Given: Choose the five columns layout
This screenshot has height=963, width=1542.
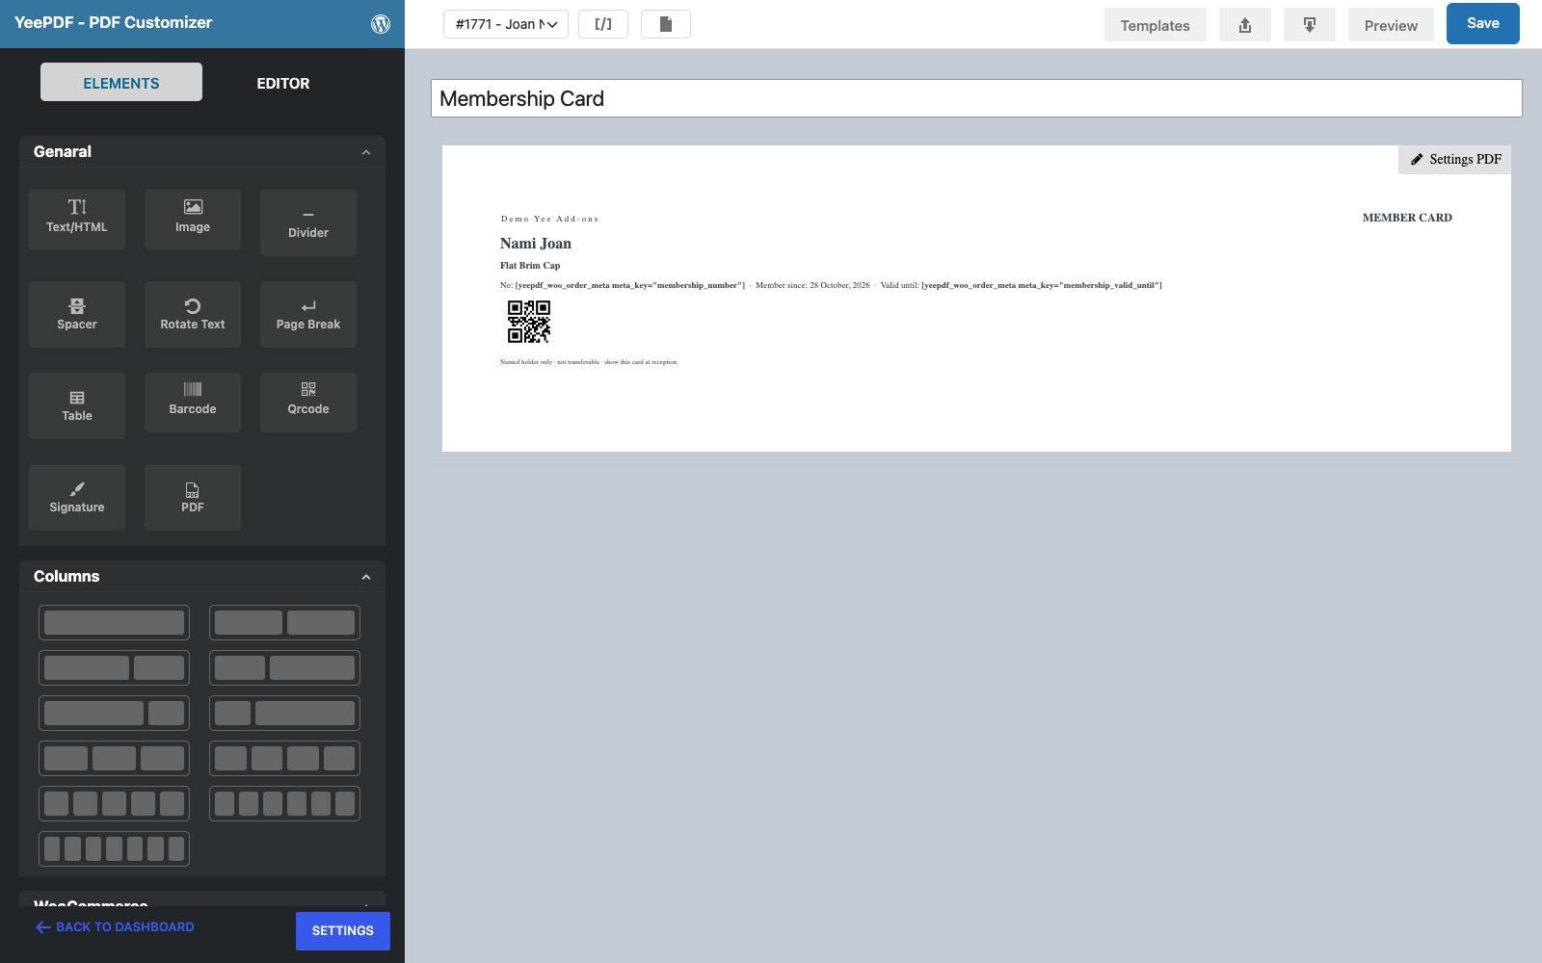Looking at the screenshot, I should click(114, 803).
